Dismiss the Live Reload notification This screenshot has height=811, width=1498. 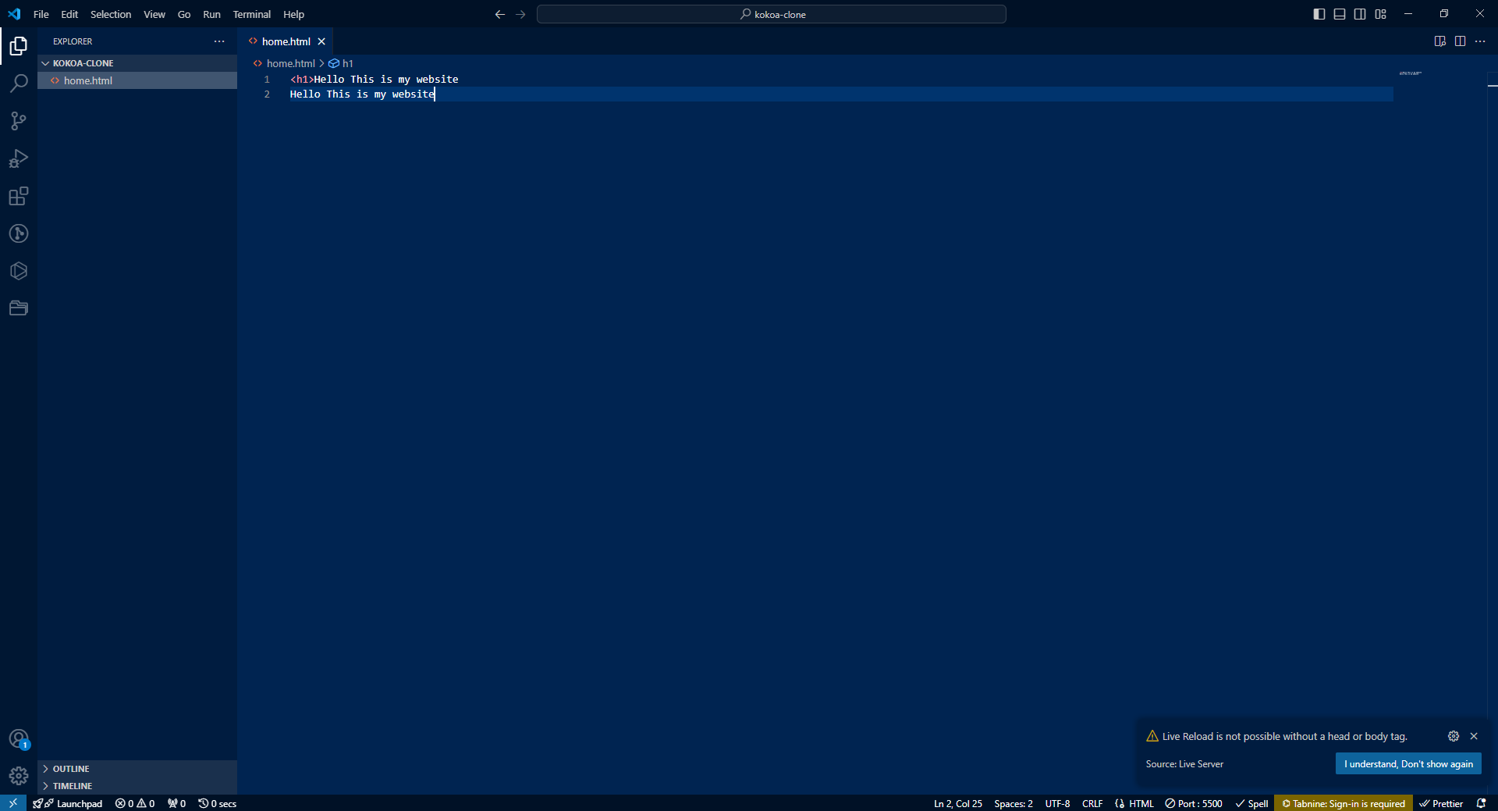pyautogui.click(x=1474, y=736)
